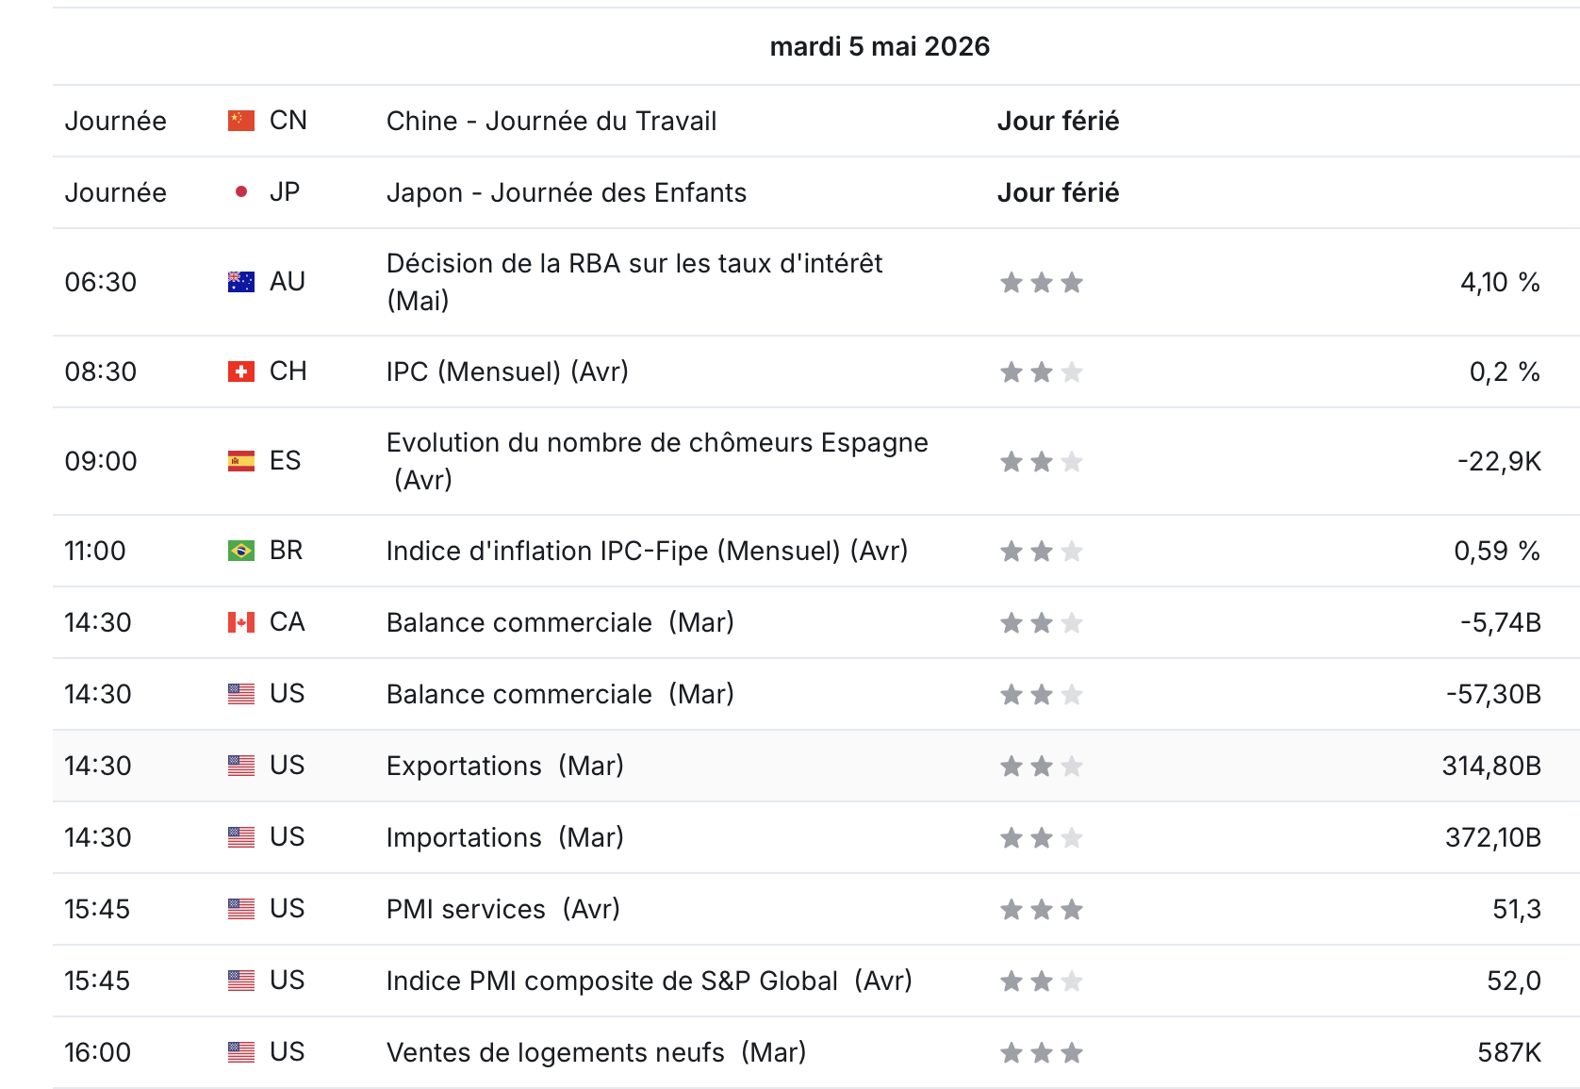Click the Switzerland flag icon

click(x=241, y=371)
